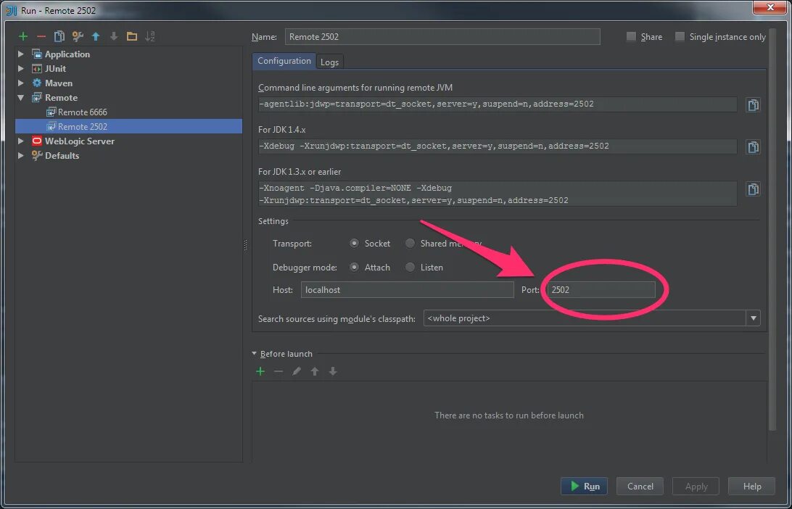Expand the Maven configurations node
The image size is (792, 509).
point(21,83)
